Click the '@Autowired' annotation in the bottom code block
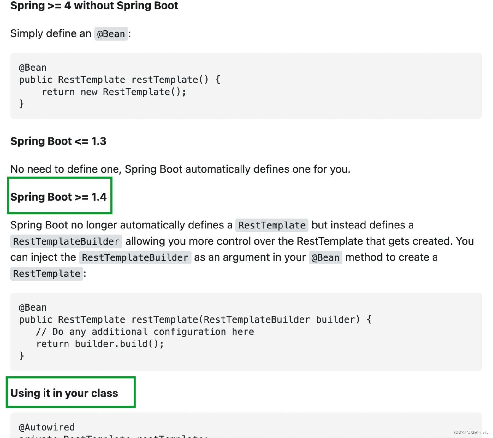The width and height of the screenshot is (493, 438). 46,427
